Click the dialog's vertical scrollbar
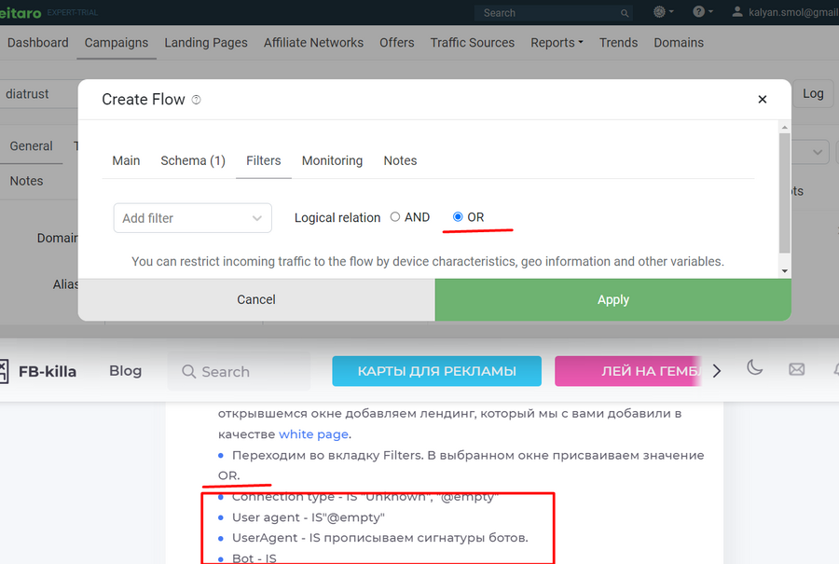The height and width of the screenshot is (564, 839). click(784, 196)
